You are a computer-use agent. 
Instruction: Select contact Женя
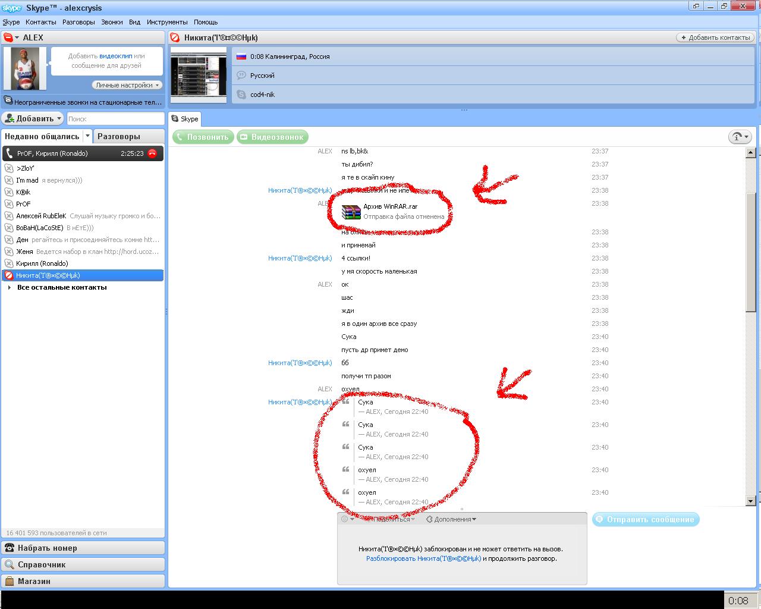pyautogui.click(x=83, y=252)
